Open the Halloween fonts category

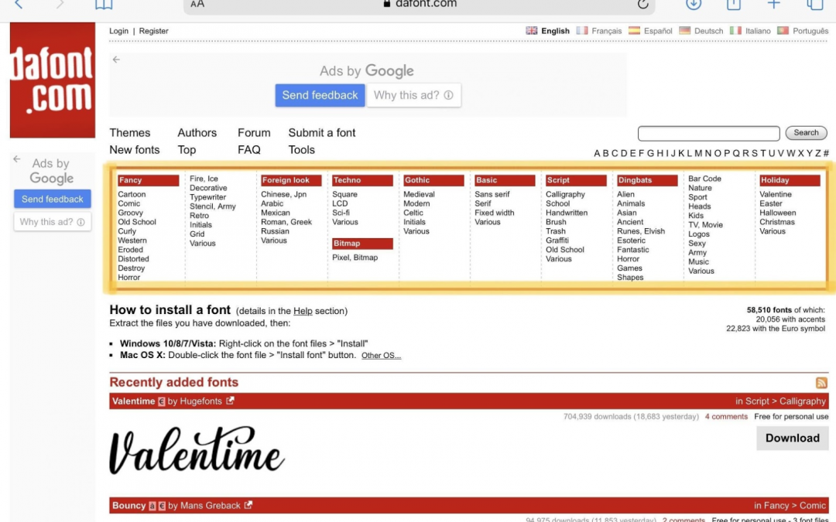778,213
